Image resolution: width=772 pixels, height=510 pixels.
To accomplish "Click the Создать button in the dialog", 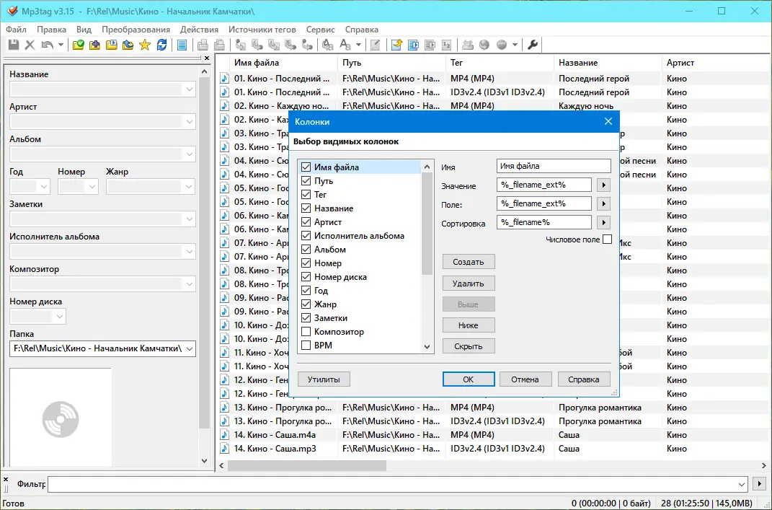I will (x=469, y=261).
